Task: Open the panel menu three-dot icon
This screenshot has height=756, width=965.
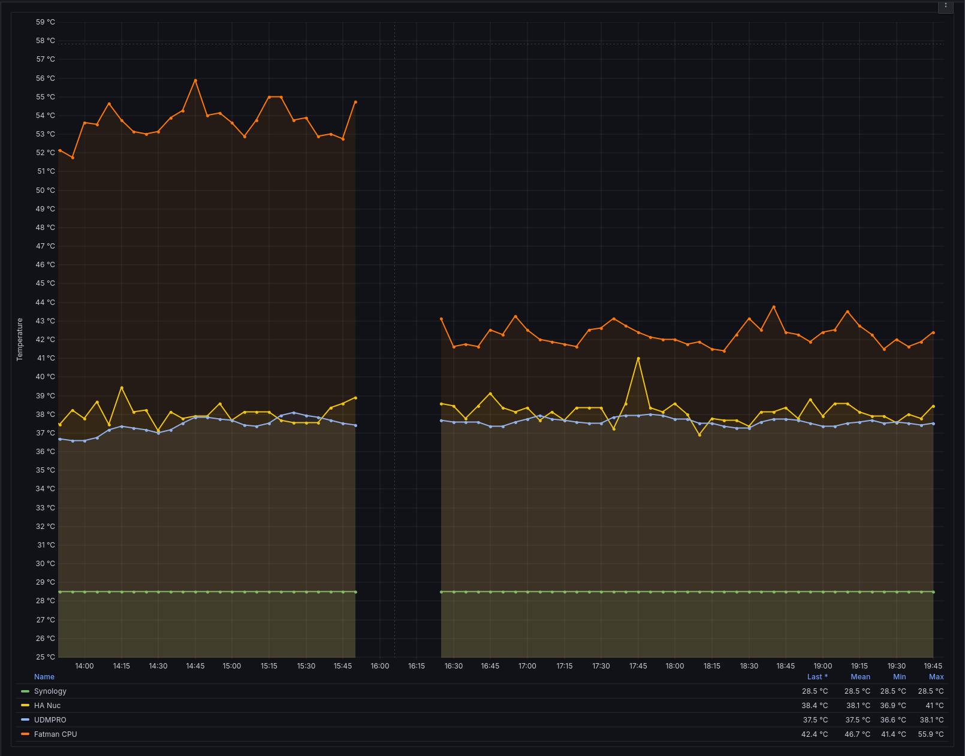Action: [946, 5]
